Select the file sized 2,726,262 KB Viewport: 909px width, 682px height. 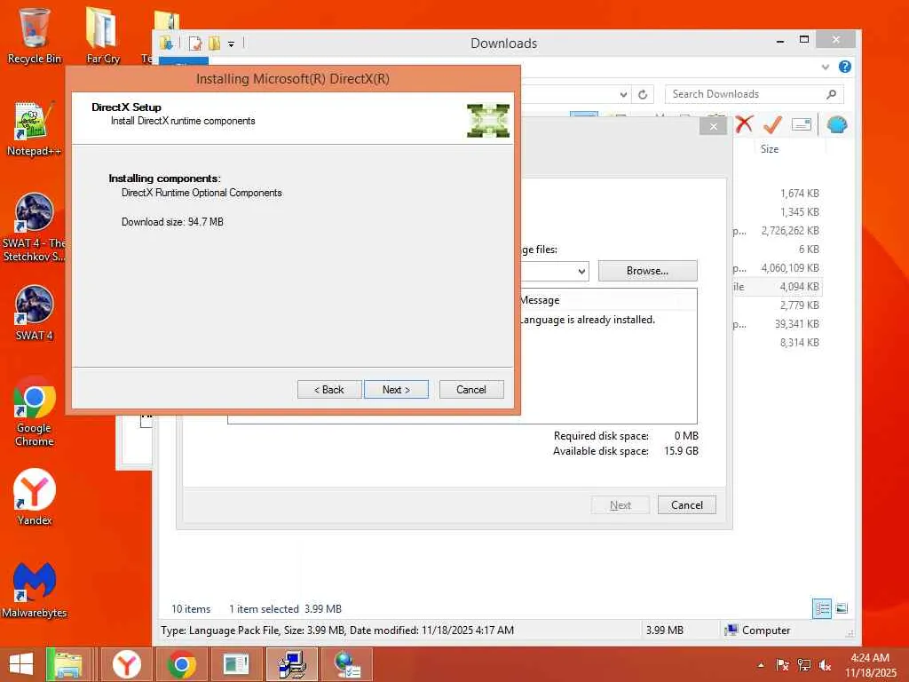tap(777, 231)
